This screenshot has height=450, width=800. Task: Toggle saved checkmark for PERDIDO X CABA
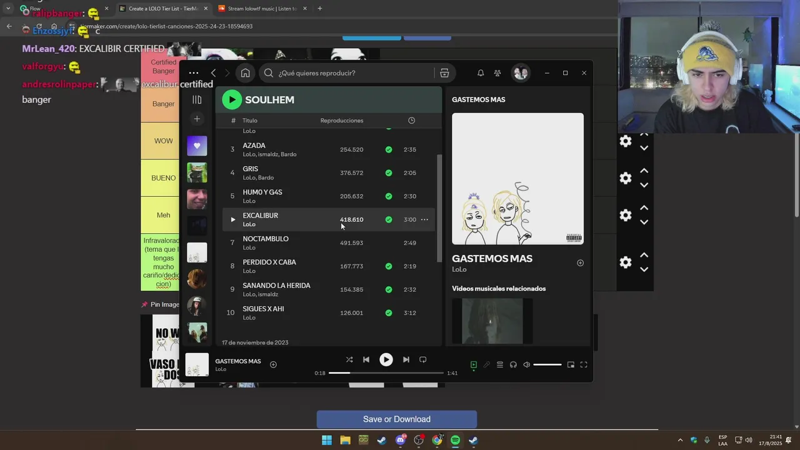[389, 266]
